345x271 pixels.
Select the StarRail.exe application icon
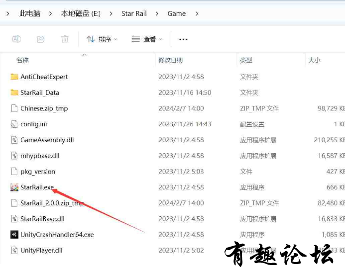[14, 187]
